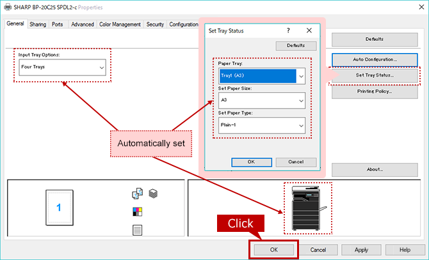This screenshot has width=429, height=260.
Task: Select the General tab
Action: pos(15,24)
